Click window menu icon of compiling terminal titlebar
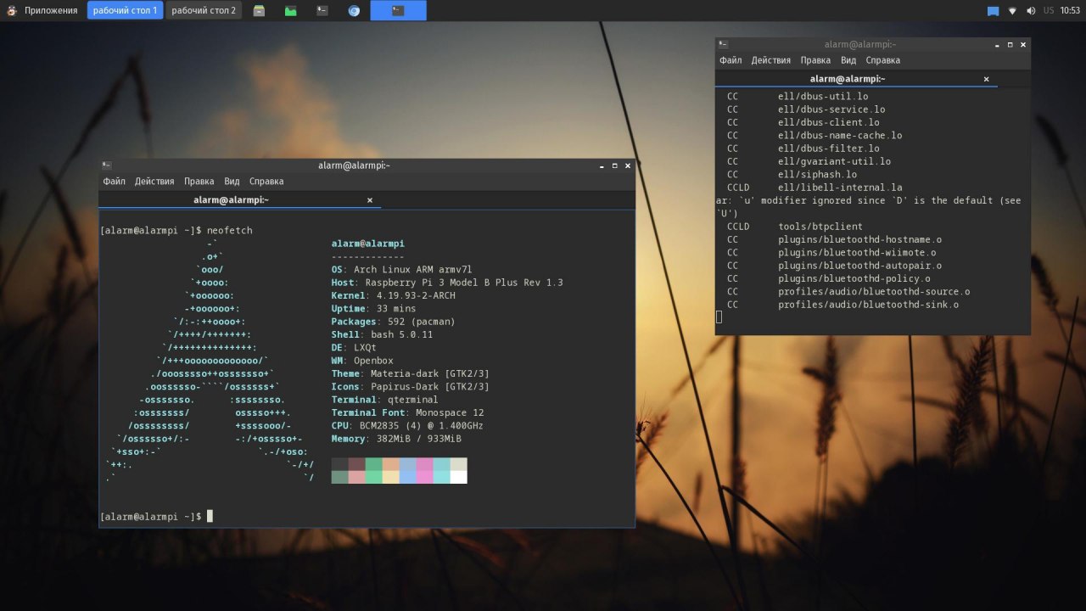The image size is (1086, 611). pyautogui.click(x=723, y=44)
